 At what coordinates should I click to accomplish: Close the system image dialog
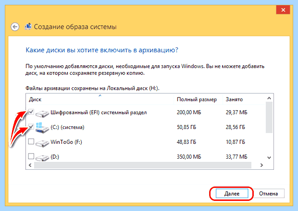tap(283, 10)
